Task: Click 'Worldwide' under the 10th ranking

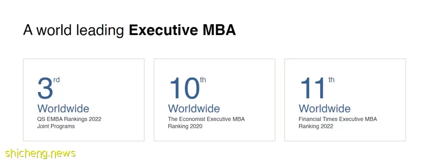Action: 194,109
